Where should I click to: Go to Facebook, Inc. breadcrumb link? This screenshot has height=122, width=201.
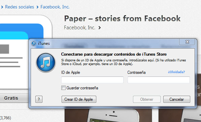[x=55, y=7]
